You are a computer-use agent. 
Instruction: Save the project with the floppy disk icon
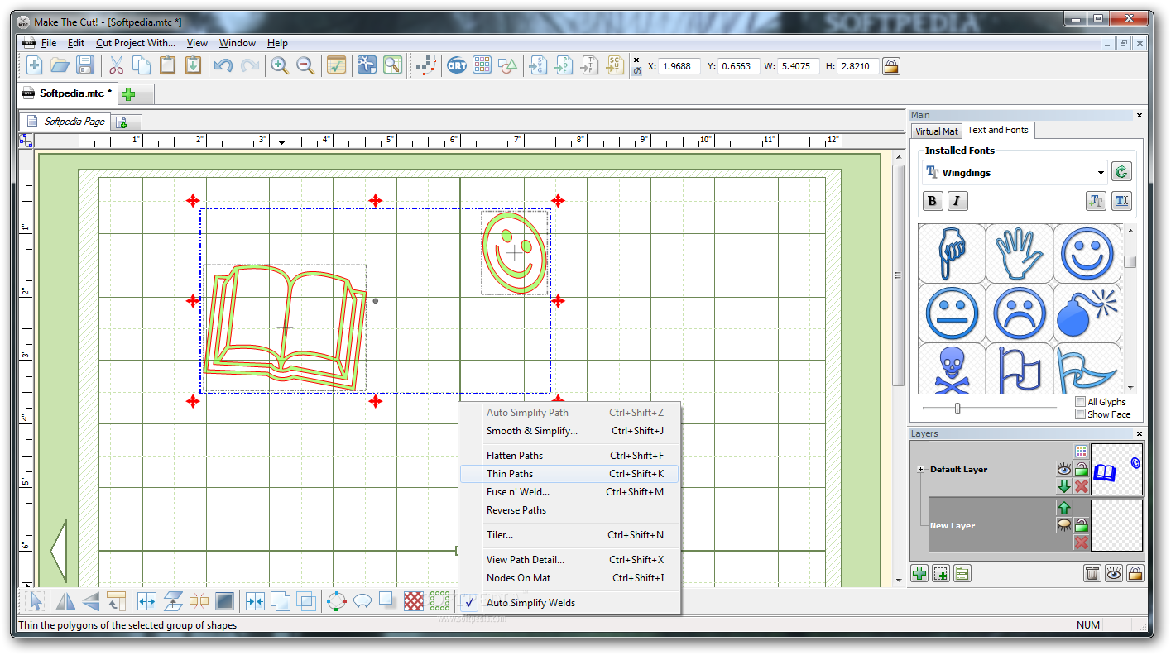click(84, 65)
